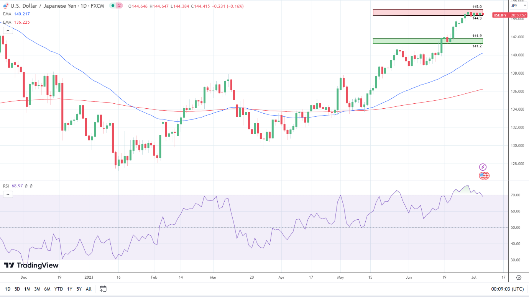Collapse the RSI pane with caret button
Viewport: 529px width, 297px height.
coord(8,194)
